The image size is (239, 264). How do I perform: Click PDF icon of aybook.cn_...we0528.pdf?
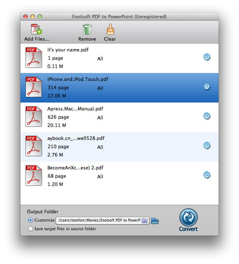coord(34,146)
